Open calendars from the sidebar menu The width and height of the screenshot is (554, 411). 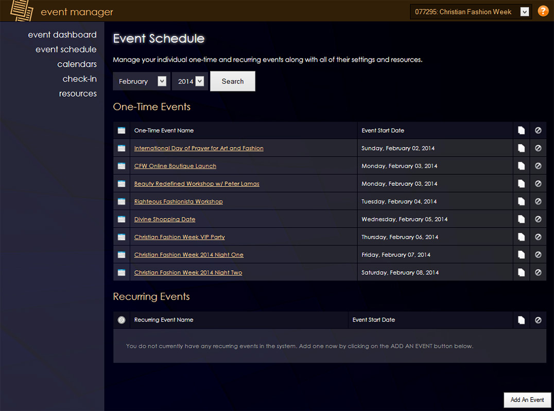[x=77, y=64]
